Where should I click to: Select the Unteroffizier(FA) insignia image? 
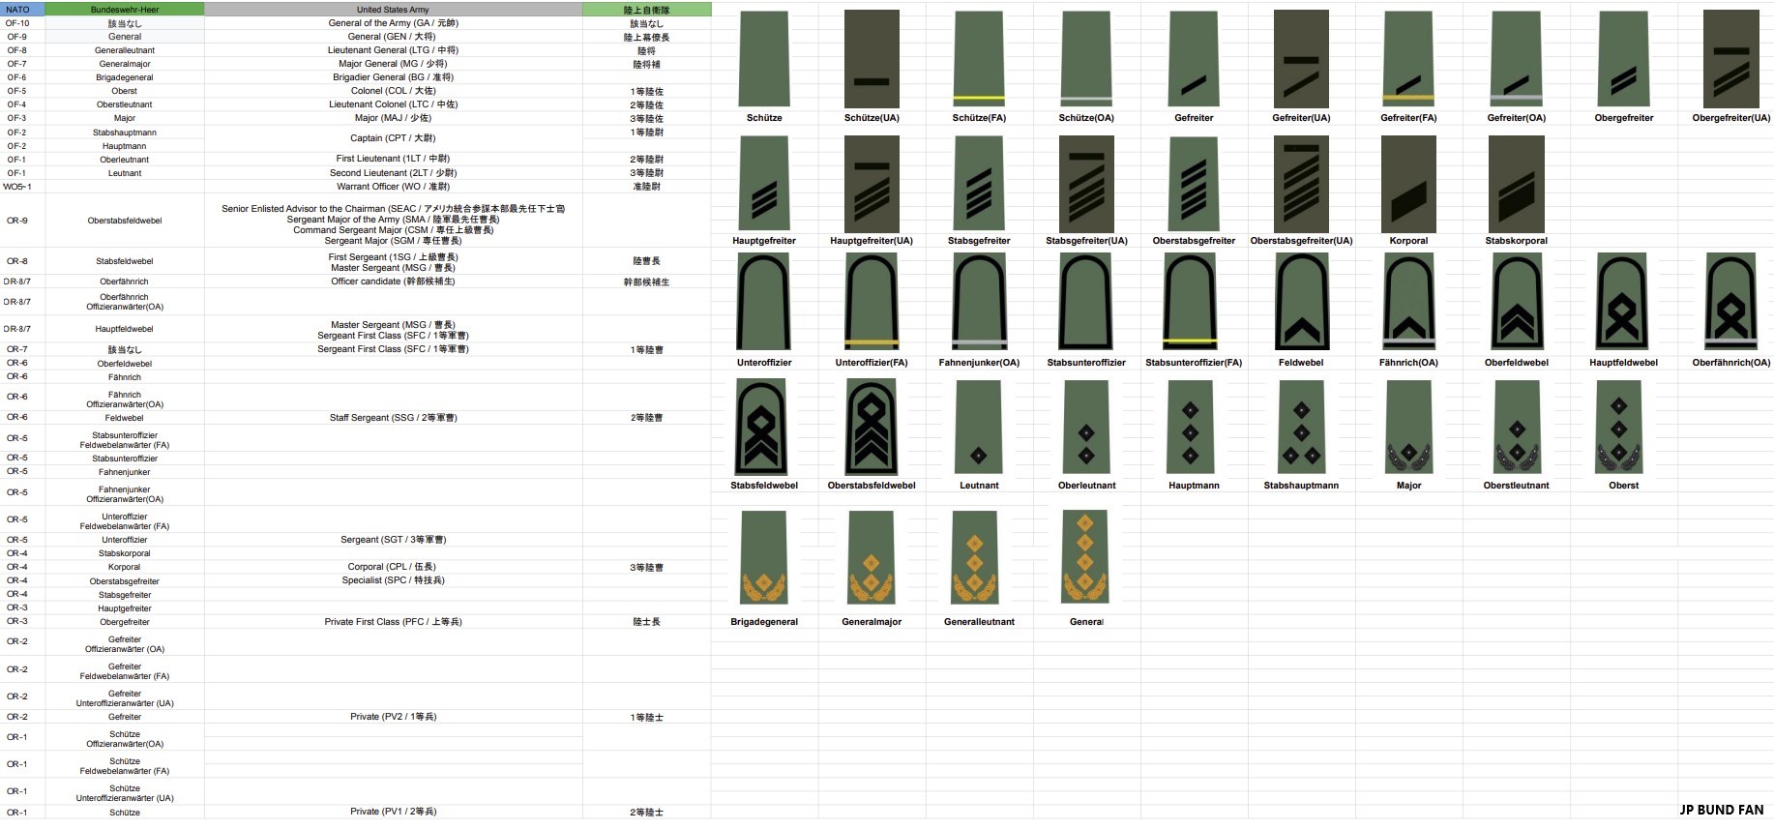click(872, 301)
